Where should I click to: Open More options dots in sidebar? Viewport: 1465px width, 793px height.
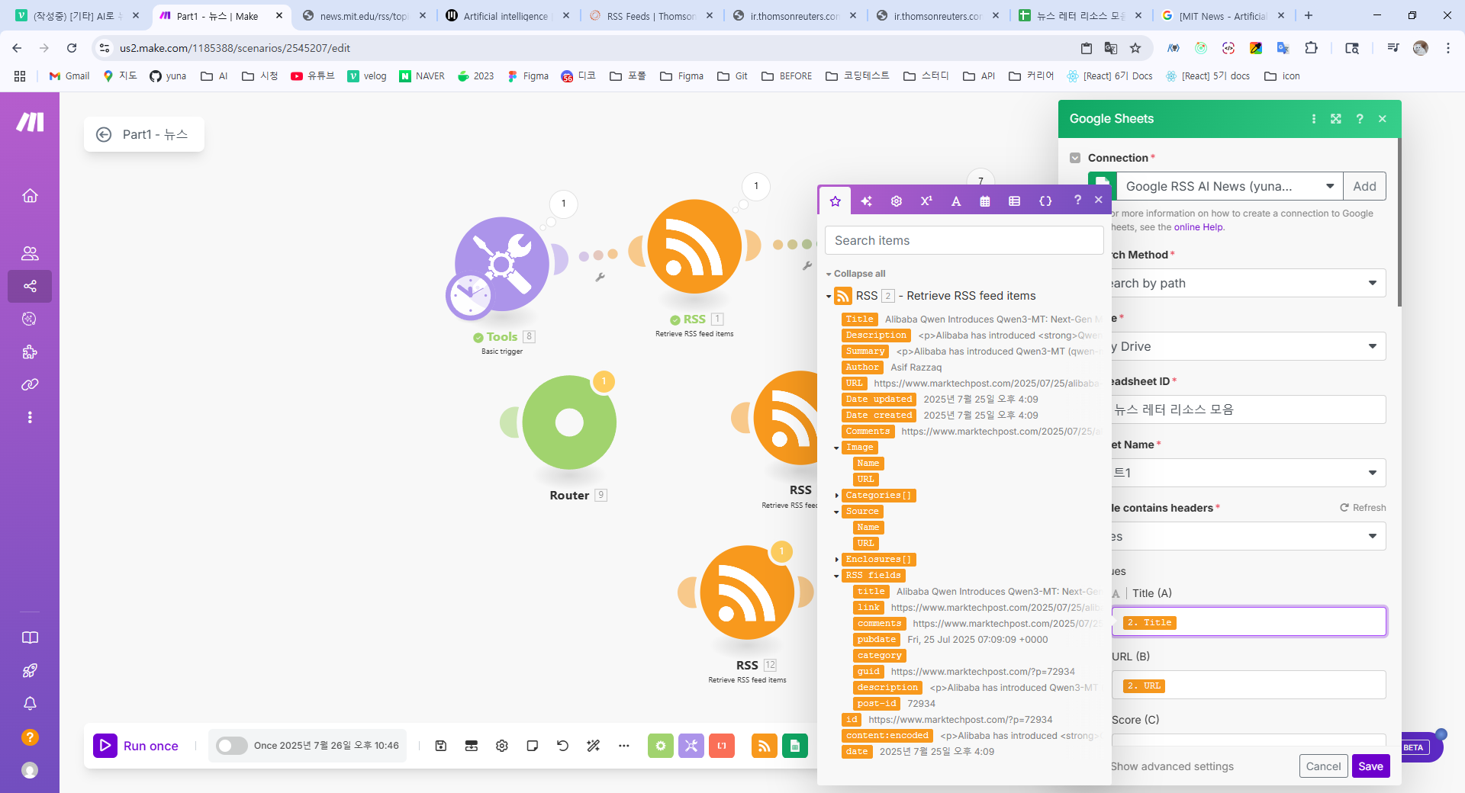click(x=30, y=417)
